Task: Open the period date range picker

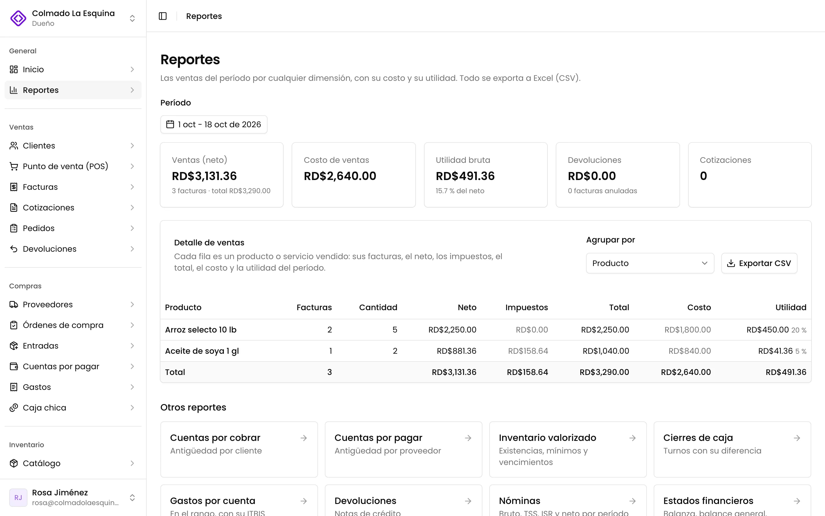Action: click(x=214, y=125)
